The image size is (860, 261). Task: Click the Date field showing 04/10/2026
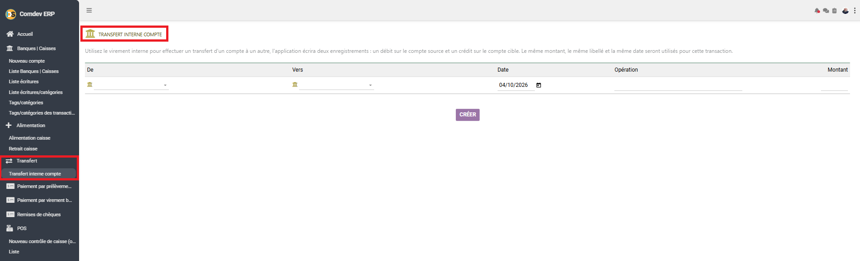tap(516, 85)
